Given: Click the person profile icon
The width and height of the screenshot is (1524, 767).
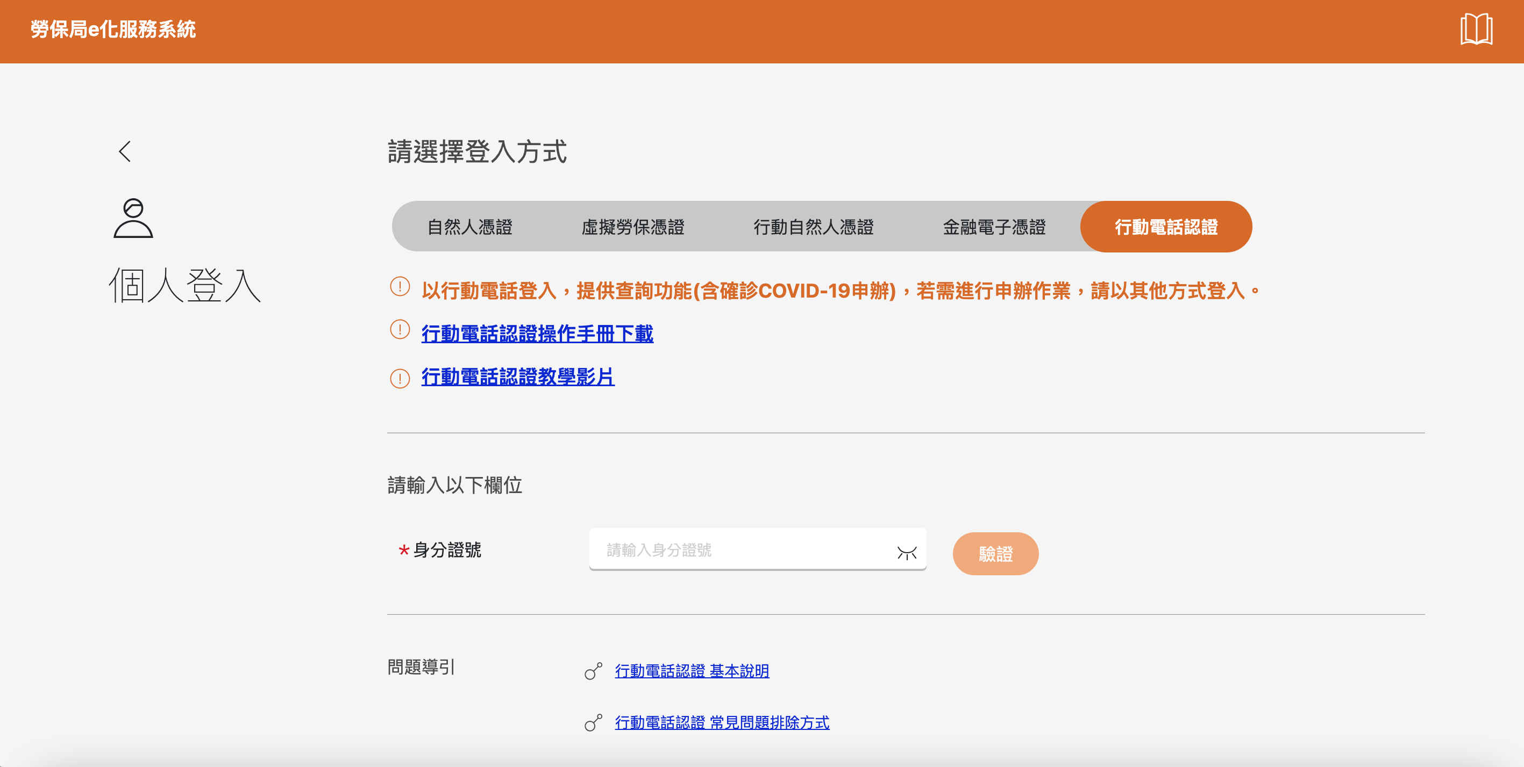Looking at the screenshot, I should (x=133, y=218).
